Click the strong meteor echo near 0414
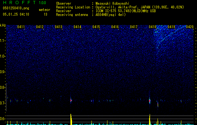 (71, 100)
